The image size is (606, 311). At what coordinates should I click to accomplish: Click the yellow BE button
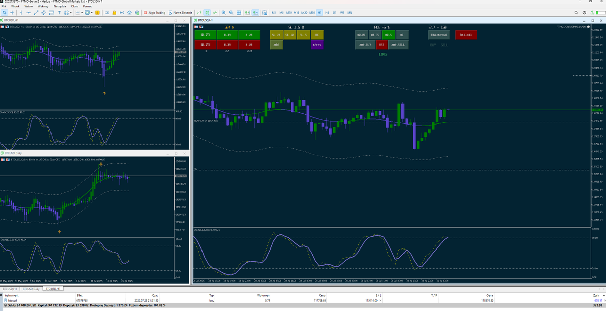pos(317,35)
